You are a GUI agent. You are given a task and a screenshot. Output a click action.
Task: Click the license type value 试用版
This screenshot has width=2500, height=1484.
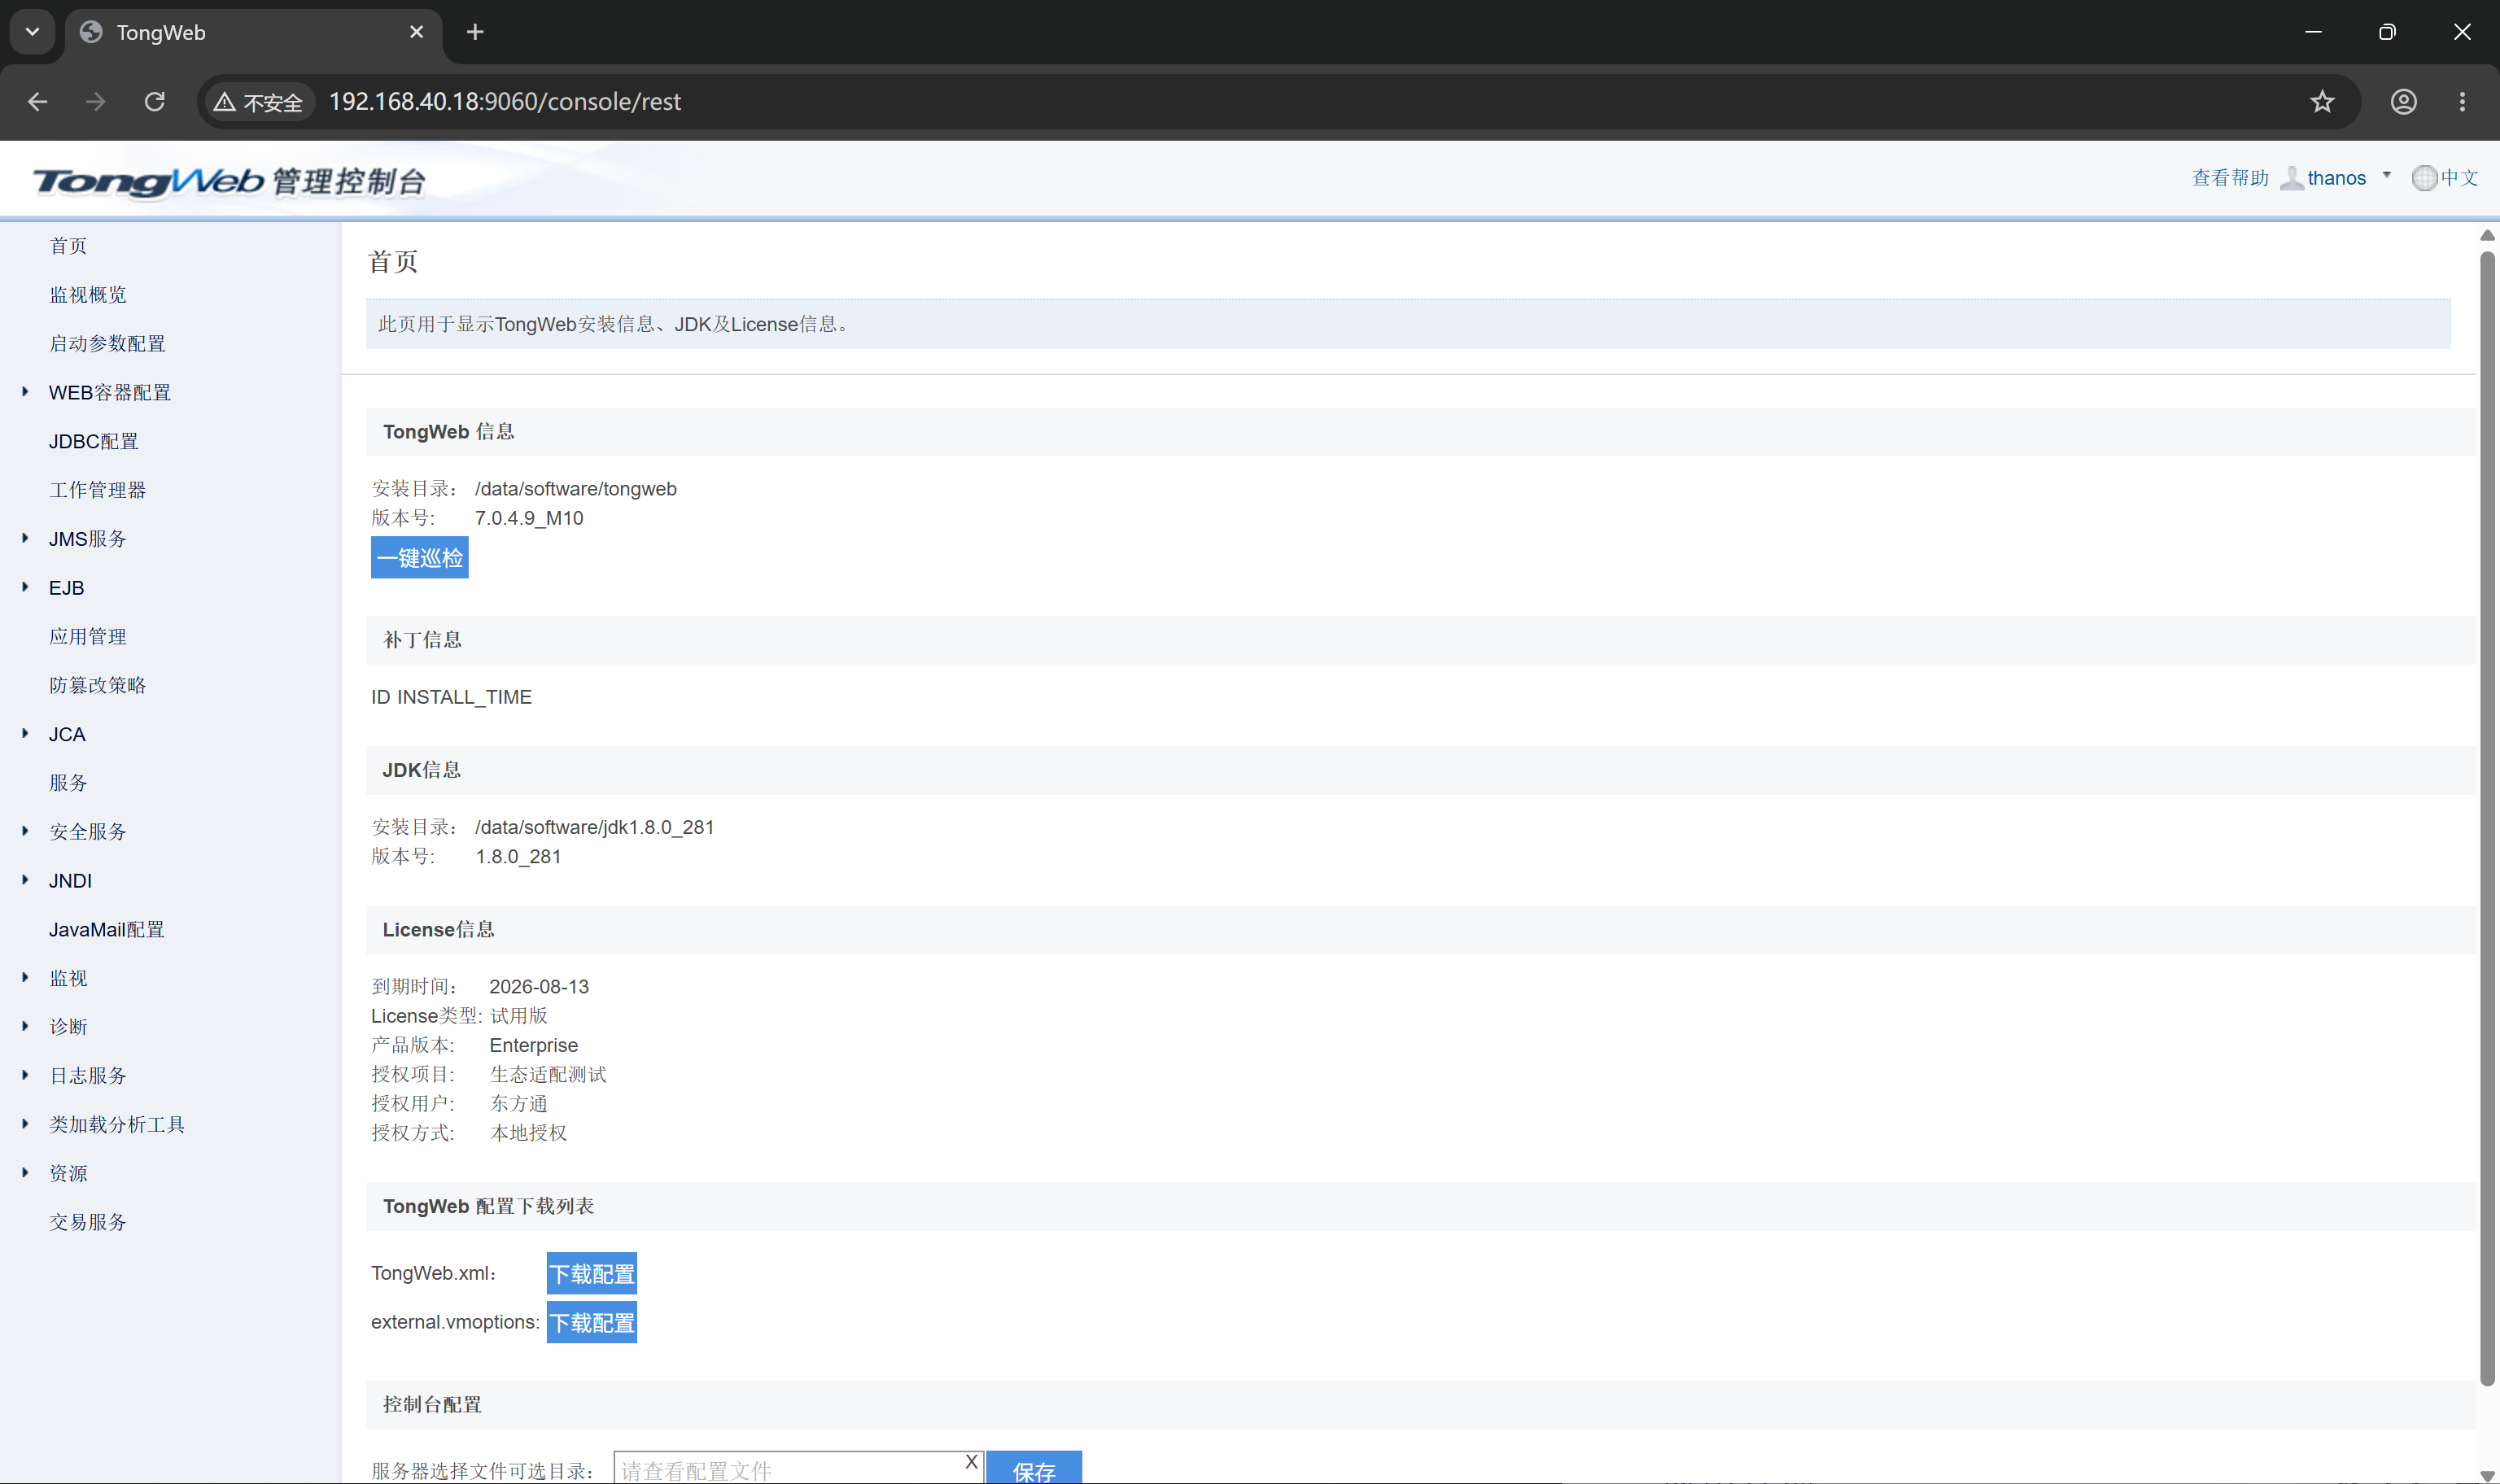(x=519, y=1016)
